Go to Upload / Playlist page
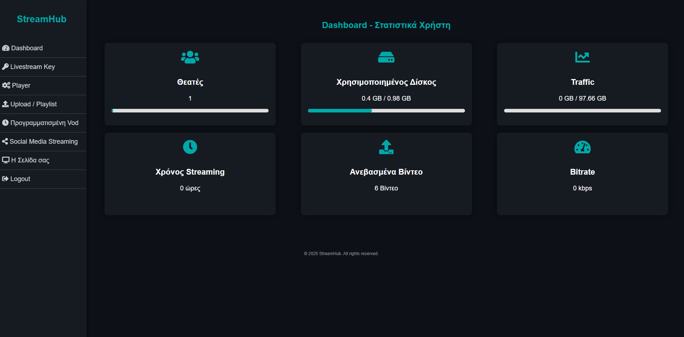This screenshot has height=337, width=684. (x=33, y=104)
